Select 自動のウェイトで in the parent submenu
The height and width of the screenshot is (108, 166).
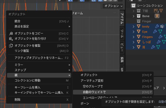113,92
